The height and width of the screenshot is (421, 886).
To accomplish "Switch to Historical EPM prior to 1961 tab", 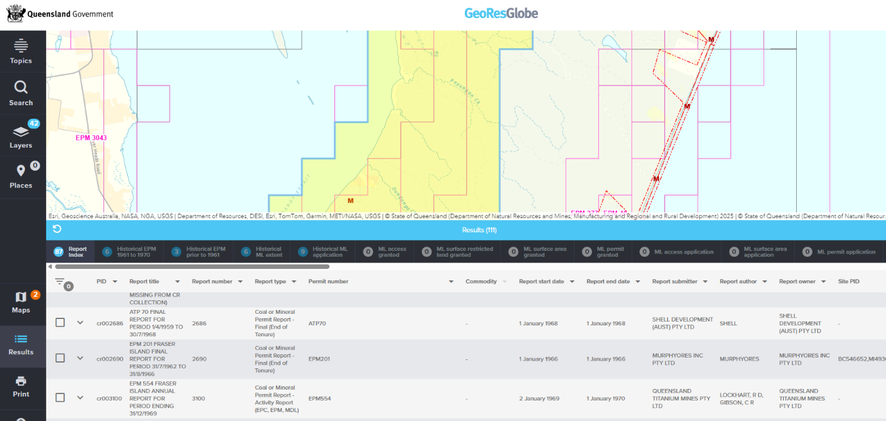I will (x=198, y=252).
